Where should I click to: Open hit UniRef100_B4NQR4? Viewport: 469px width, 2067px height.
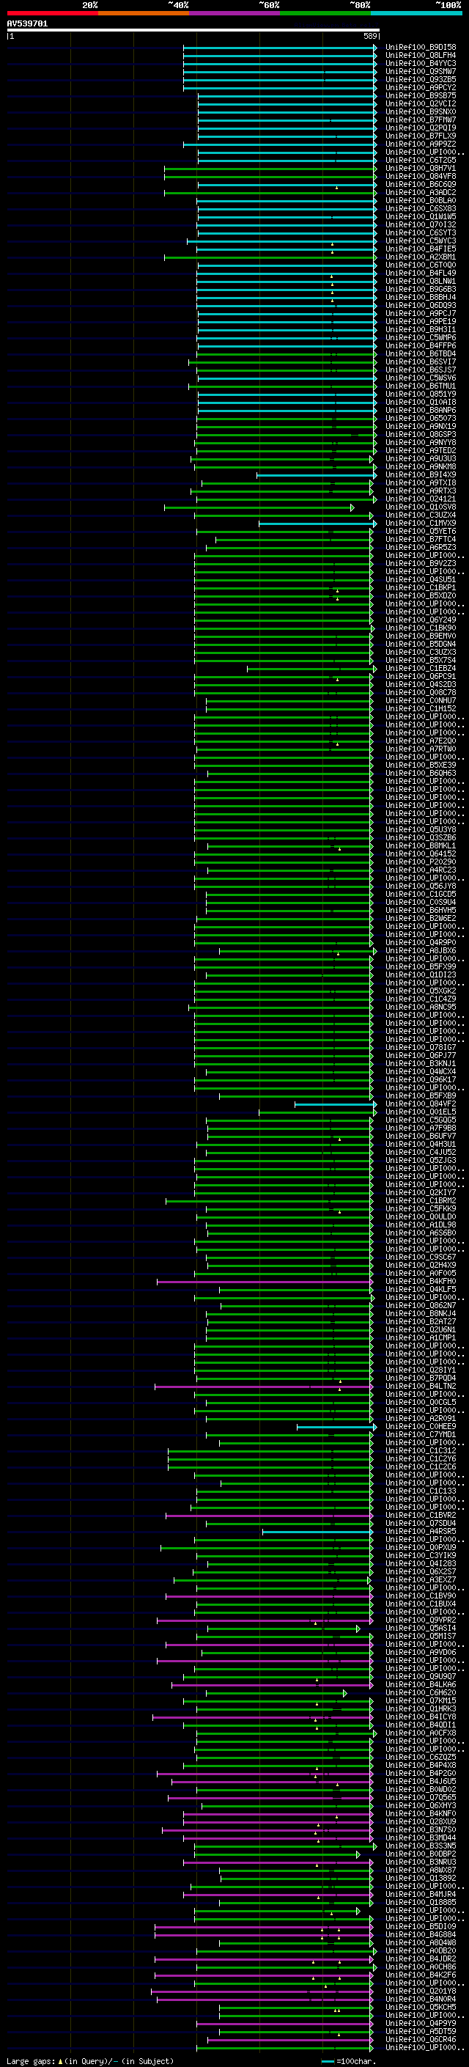pos(421,1999)
